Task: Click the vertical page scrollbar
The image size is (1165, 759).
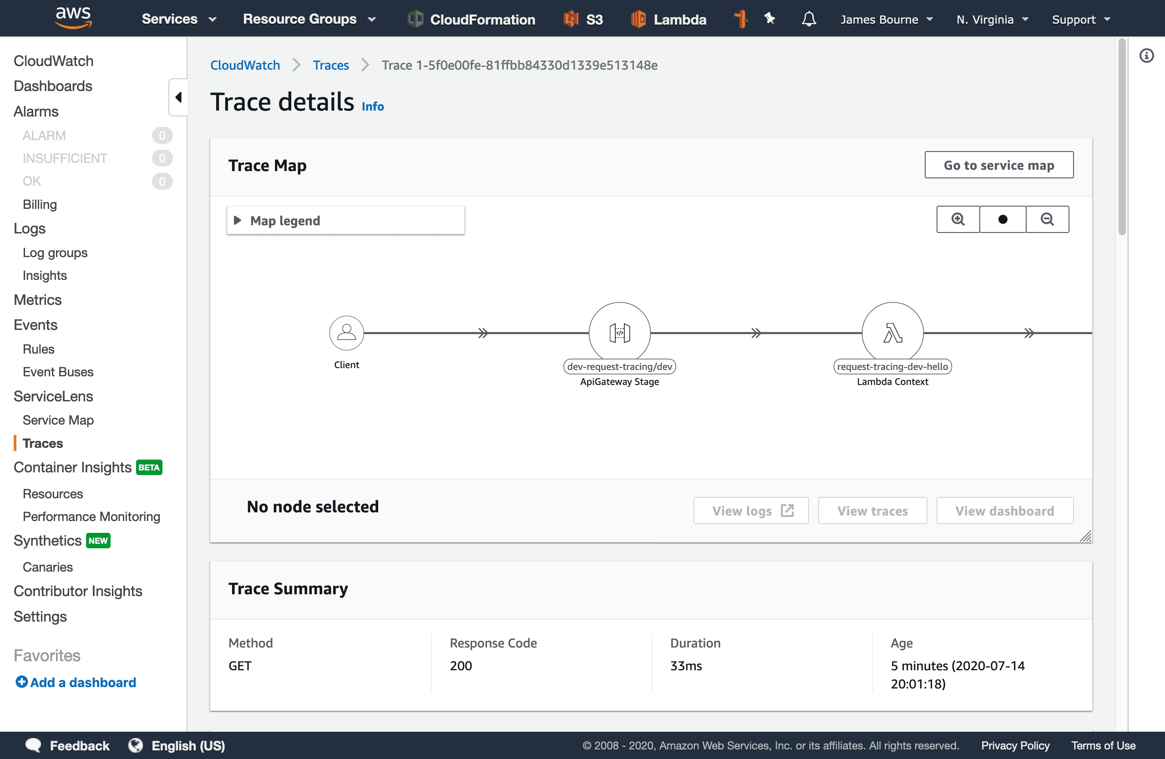Action: [x=1122, y=137]
